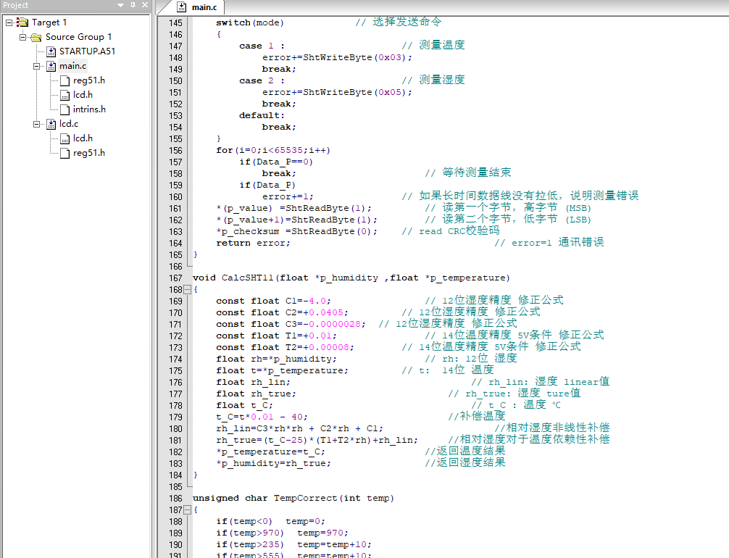
Task: Click the Source Group 1 folder icon
Action: pos(36,37)
